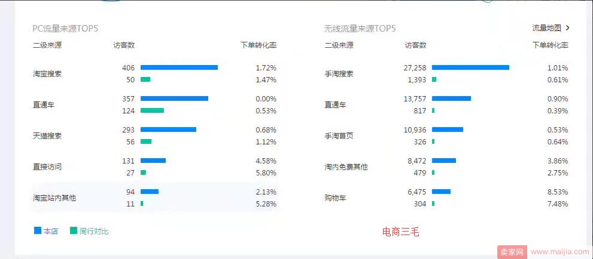Select the 手淘搜索 wireless source
The height and width of the screenshot is (259, 593).
tap(339, 74)
